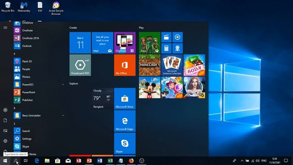Screen dimensions: 293x165
Task: Open the Mail tile
Action: coord(103,43)
